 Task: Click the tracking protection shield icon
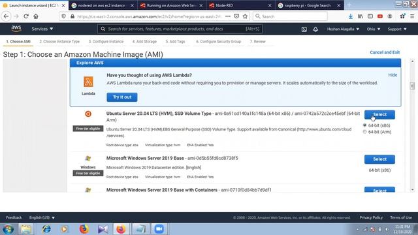coord(63,16)
